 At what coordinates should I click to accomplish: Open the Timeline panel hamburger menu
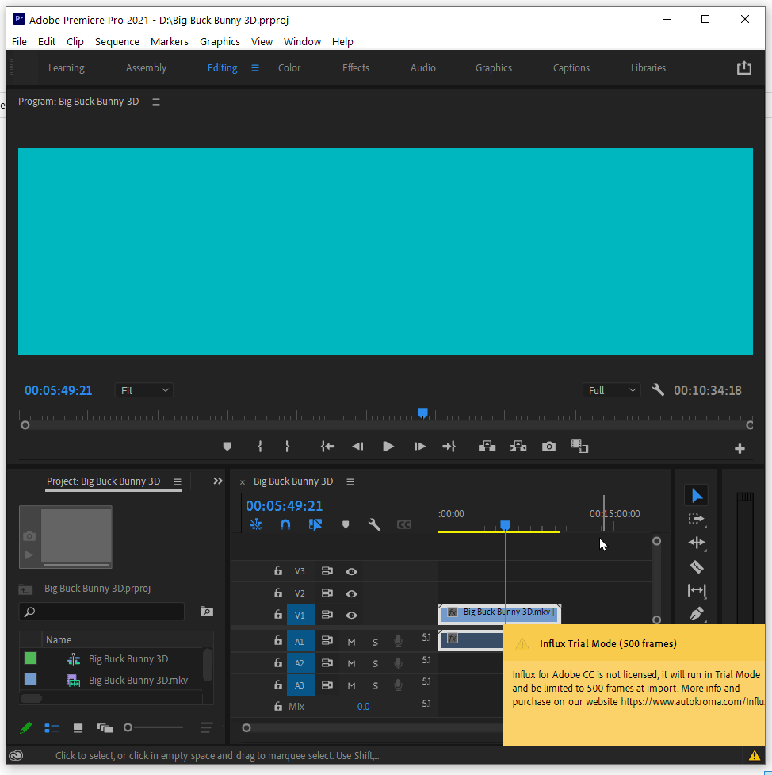tap(350, 481)
